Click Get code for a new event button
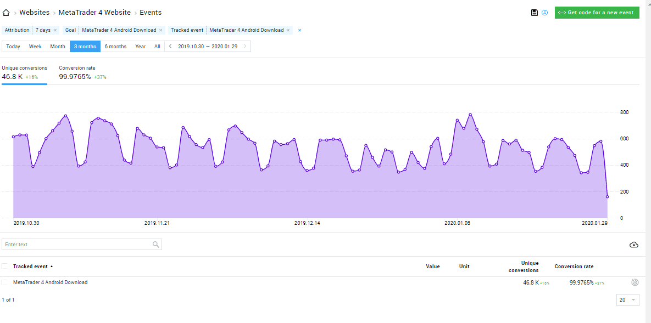The height and width of the screenshot is (323, 651). click(597, 13)
